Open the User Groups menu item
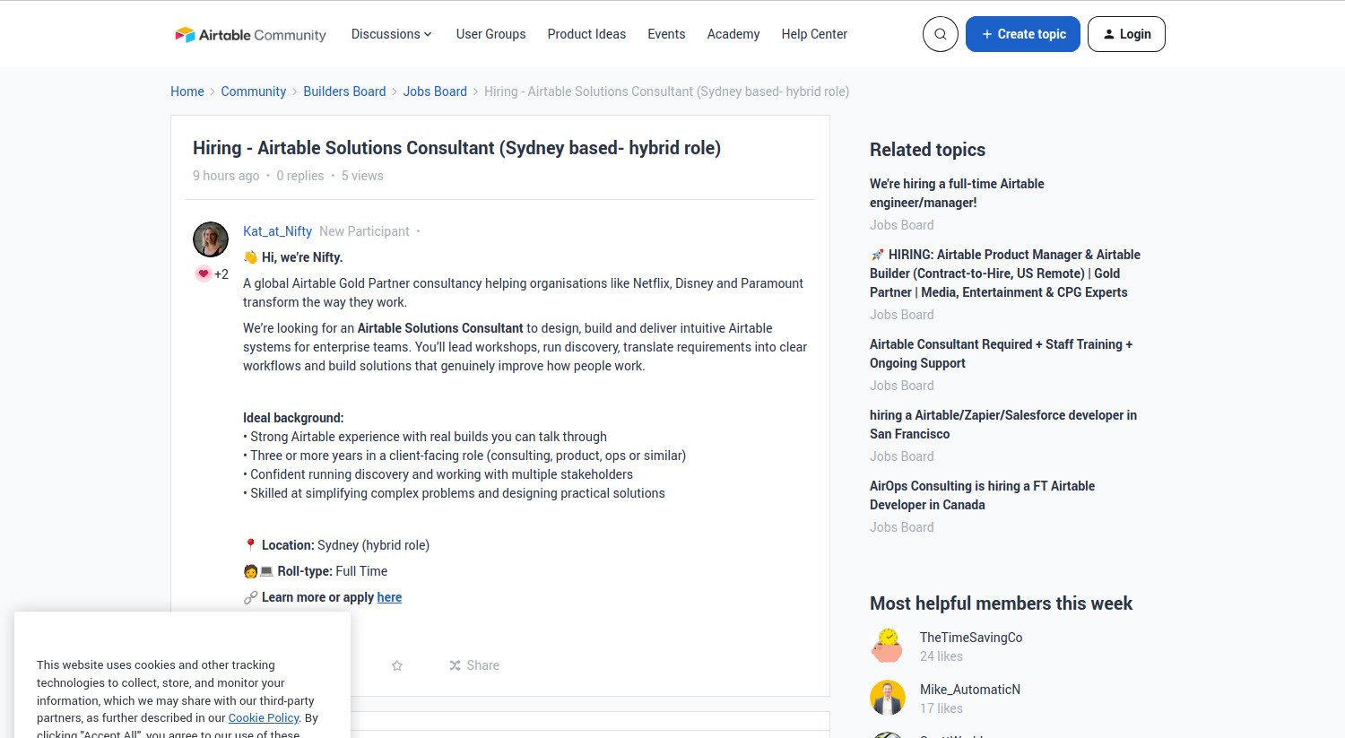The height and width of the screenshot is (738, 1345). click(490, 33)
